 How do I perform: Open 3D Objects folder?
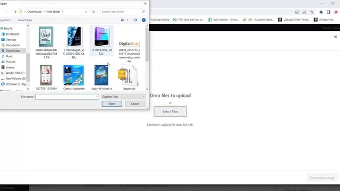point(11,34)
